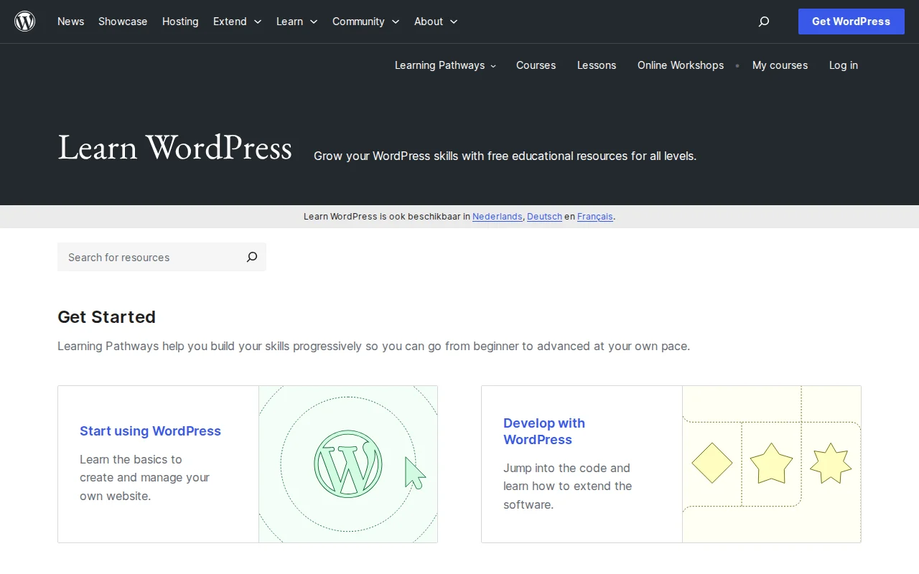Switch the page to Nederlands
This screenshot has height=574, width=919.
pyautogui.click(x=498, y=216)
